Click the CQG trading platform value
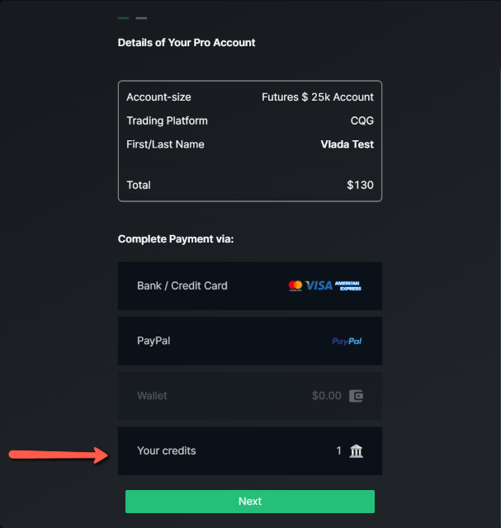This screenshot has height=528, width=501. [x=362, y=120]
